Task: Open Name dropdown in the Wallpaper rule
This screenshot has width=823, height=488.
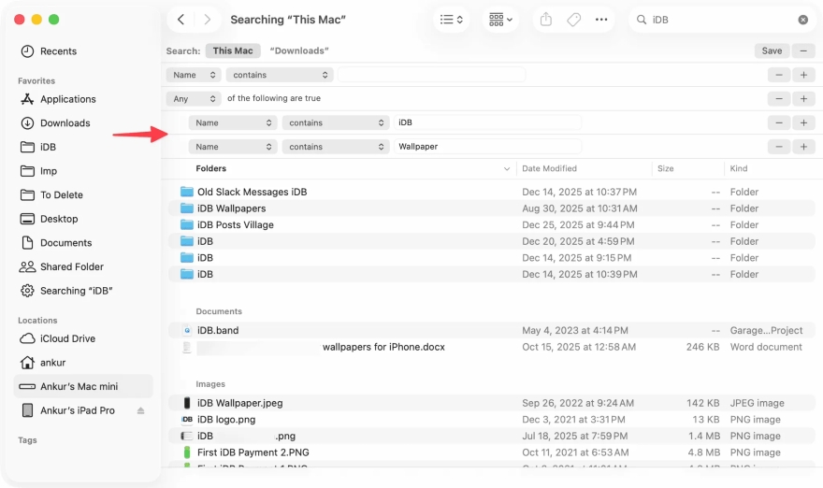Action: pyautogui.click(x=233, y=147)
